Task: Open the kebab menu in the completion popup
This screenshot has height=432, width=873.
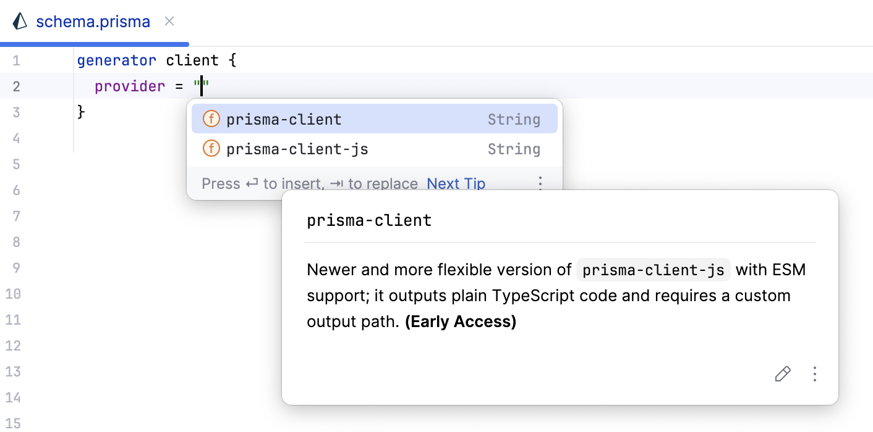Action: 540,183
